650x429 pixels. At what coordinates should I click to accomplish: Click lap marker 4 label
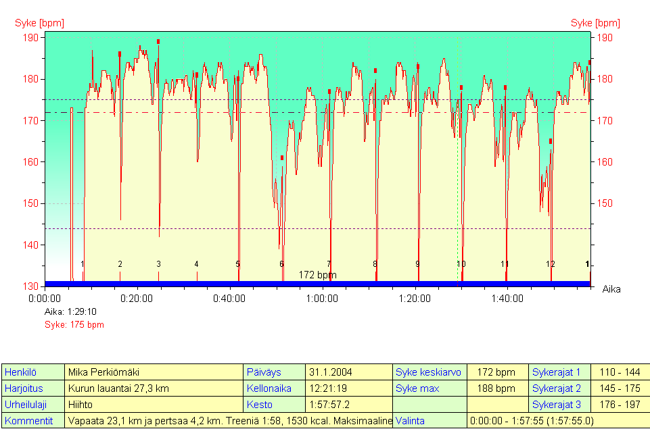[197, 264]
